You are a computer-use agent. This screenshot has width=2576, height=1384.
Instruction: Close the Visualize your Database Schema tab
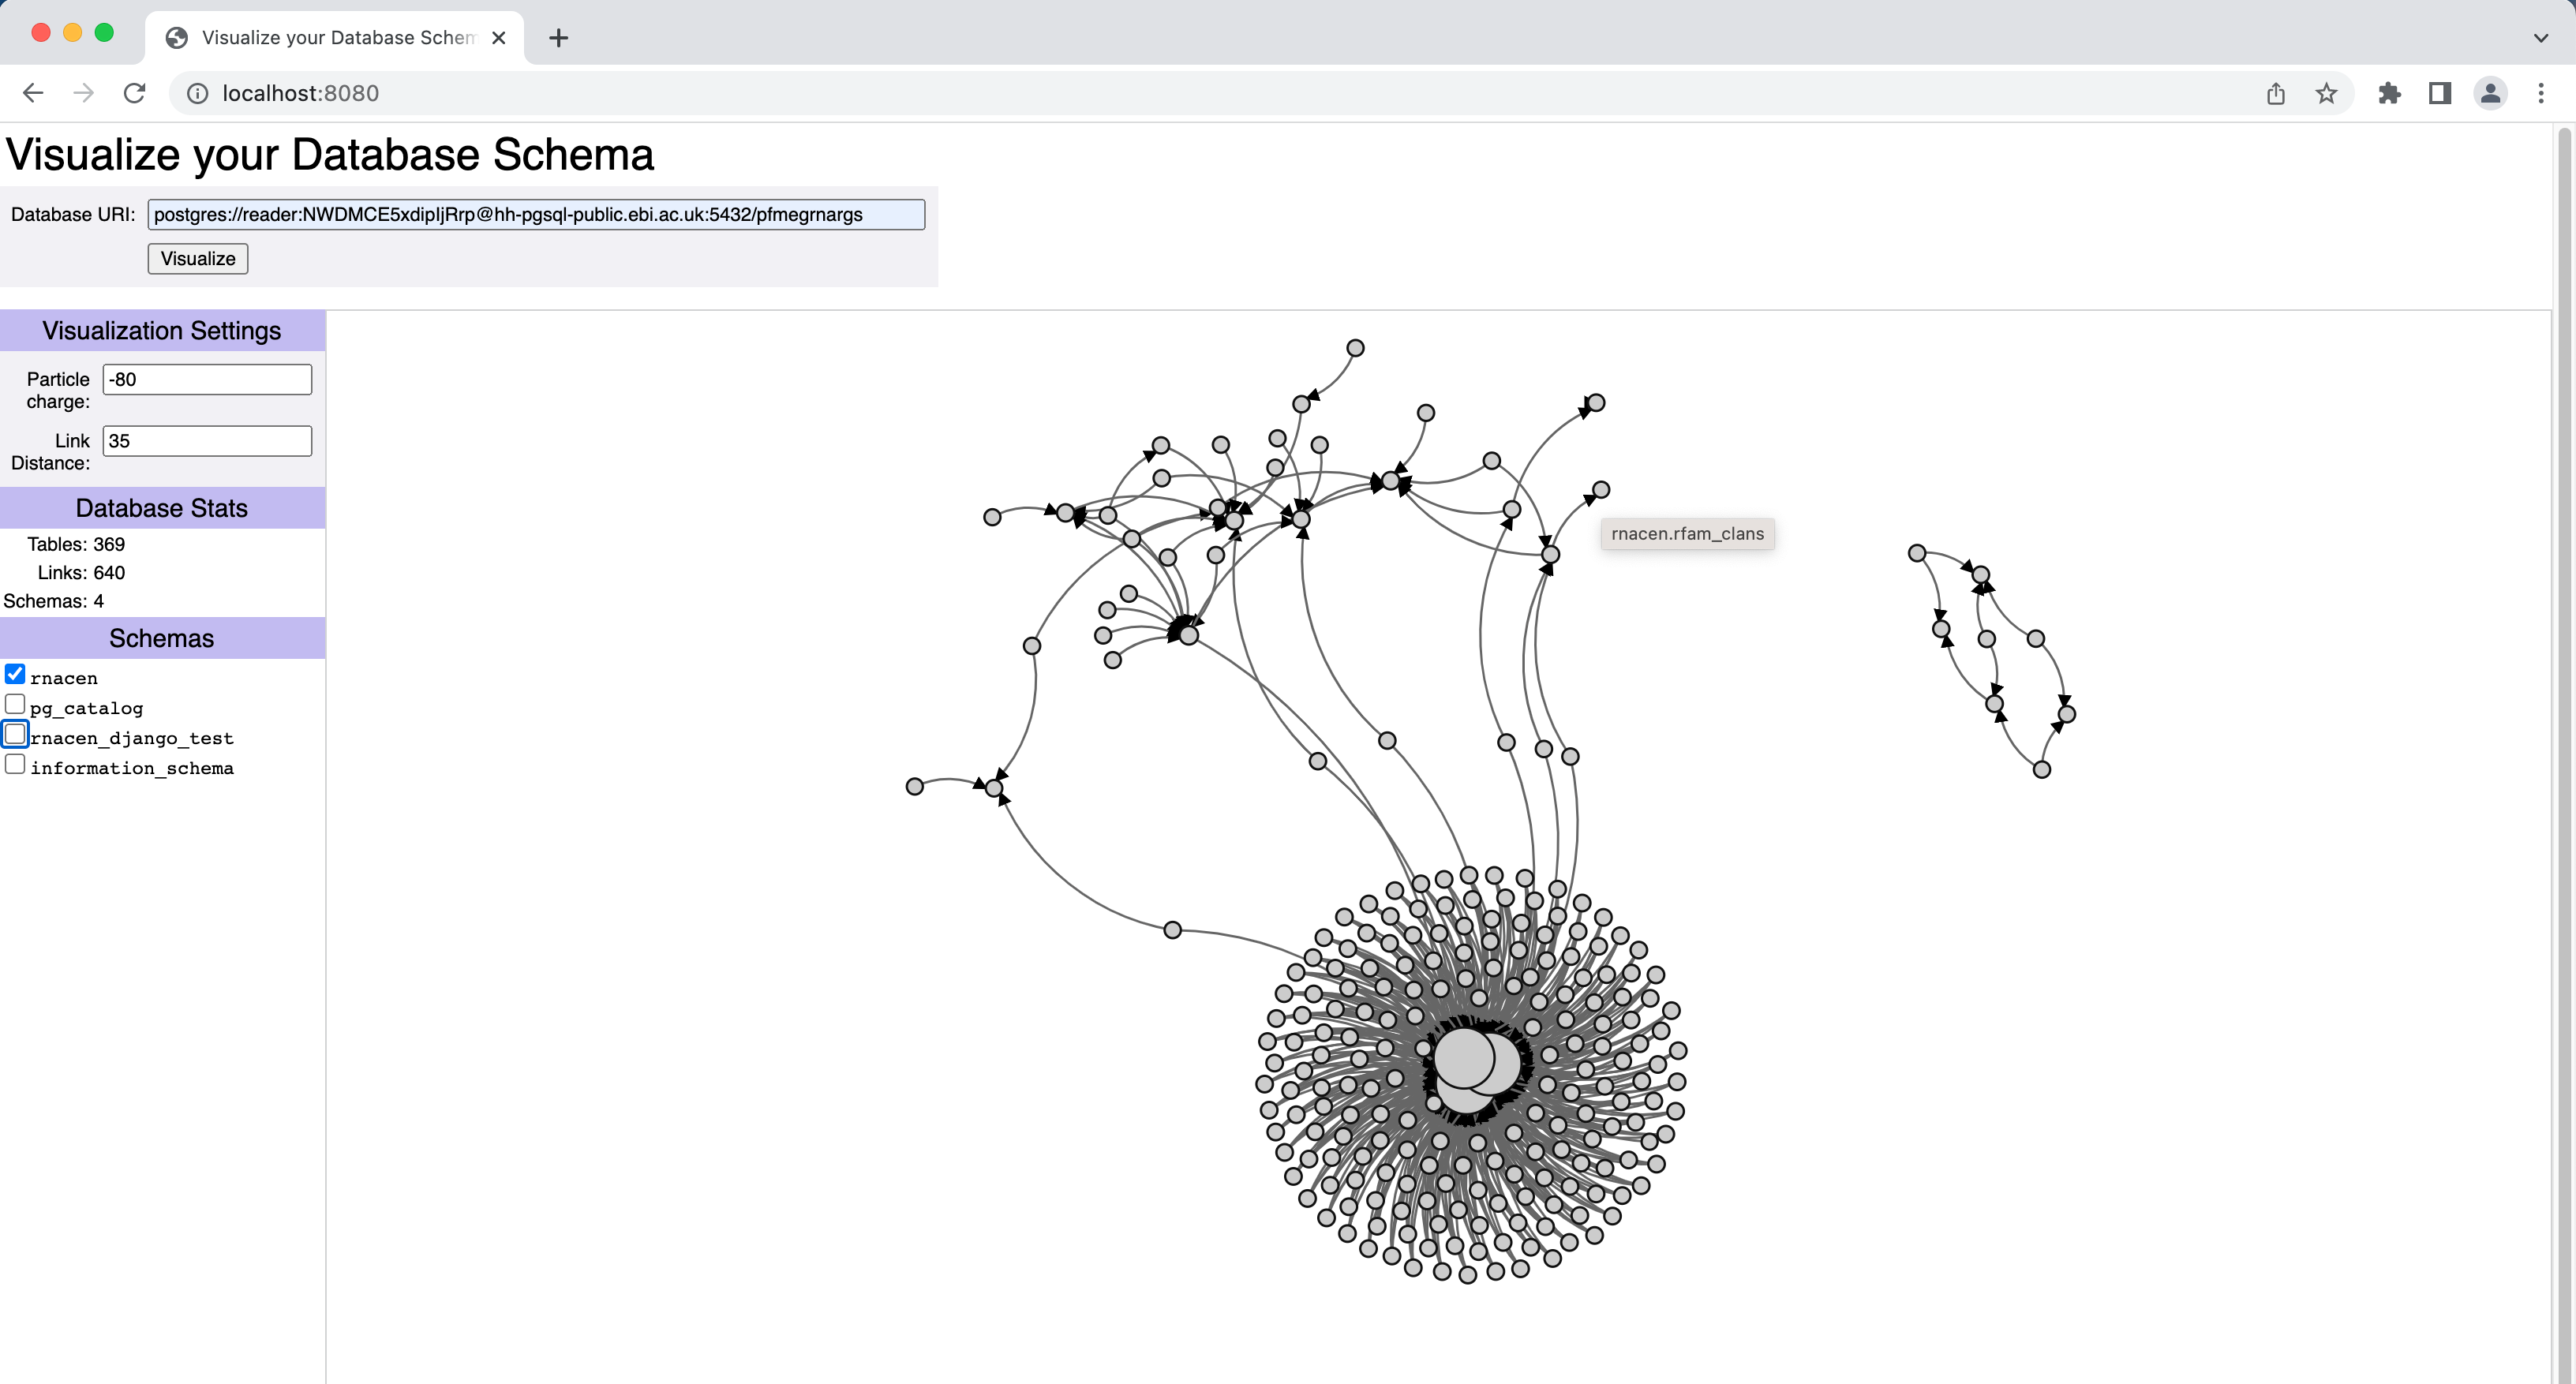pos(499,38)
